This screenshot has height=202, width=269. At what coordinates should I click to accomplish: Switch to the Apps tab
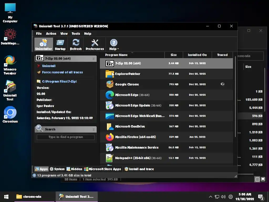click(x=41, y=169)
